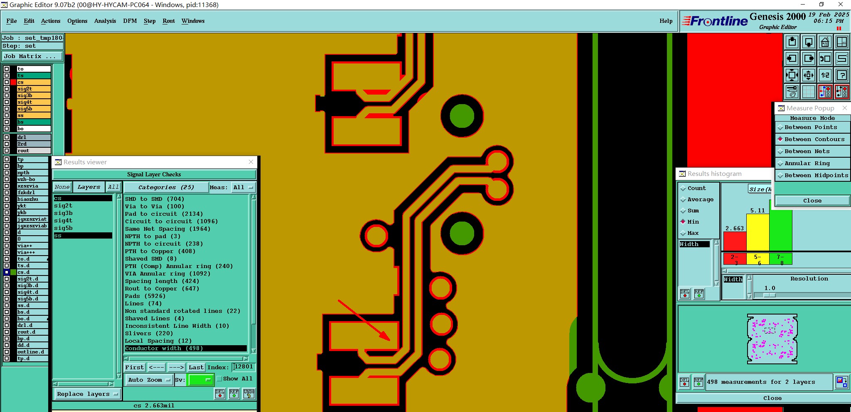The image size is (851, 412).
Task: Click the home view icon
Action: click(x=825, y=42)
